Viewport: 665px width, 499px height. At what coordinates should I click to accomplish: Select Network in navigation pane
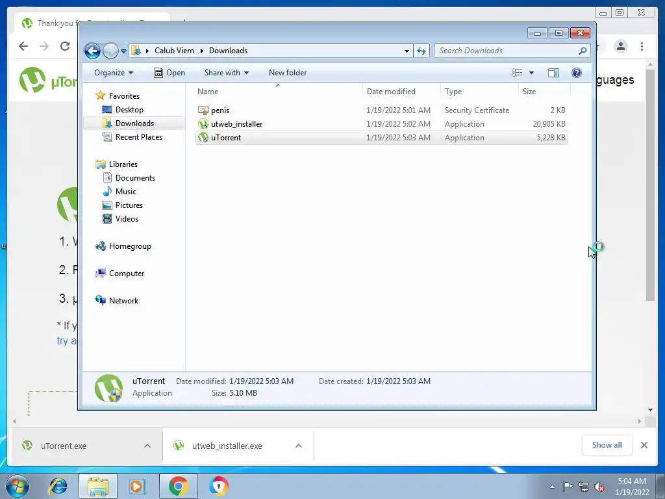point(123,300)
